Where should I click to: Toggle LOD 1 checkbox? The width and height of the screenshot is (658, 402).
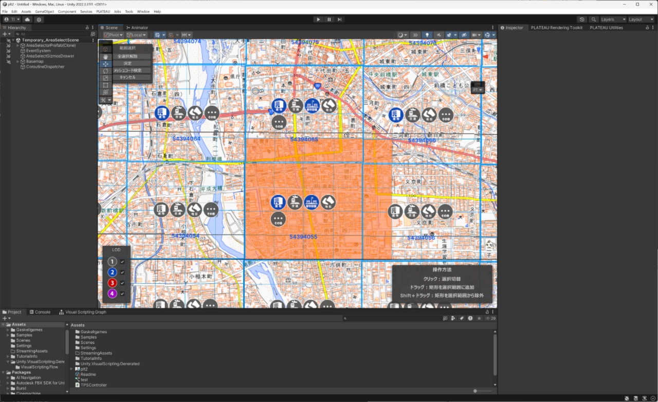click(122, 262)
